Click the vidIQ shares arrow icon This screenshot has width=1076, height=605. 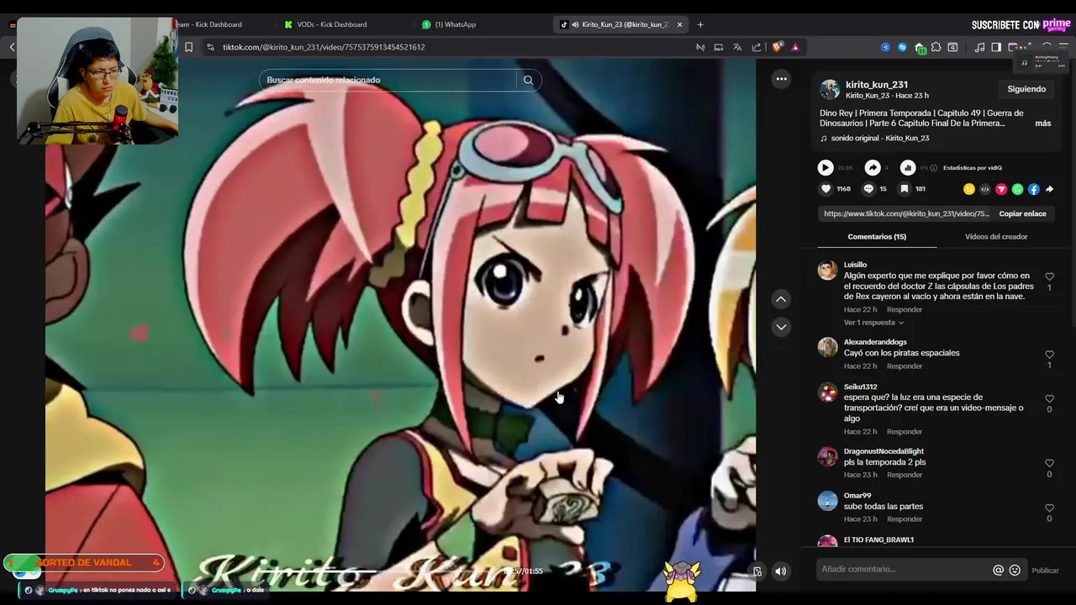pyautogui.click(x=873, y=167)
